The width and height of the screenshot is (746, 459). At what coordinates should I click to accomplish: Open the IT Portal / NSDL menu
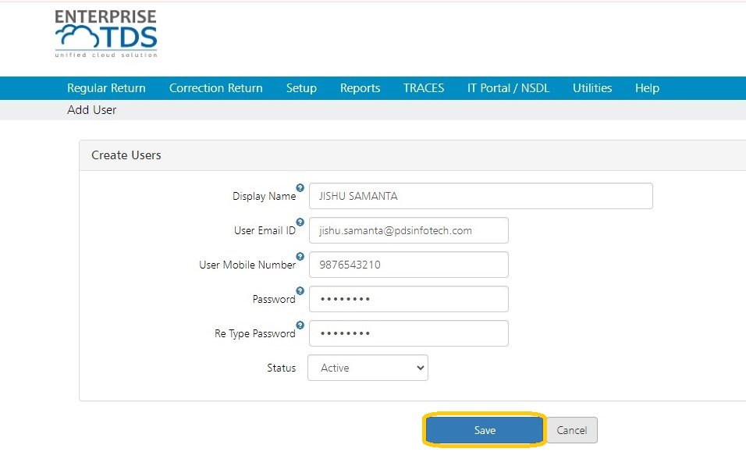[x=508, y=88]
